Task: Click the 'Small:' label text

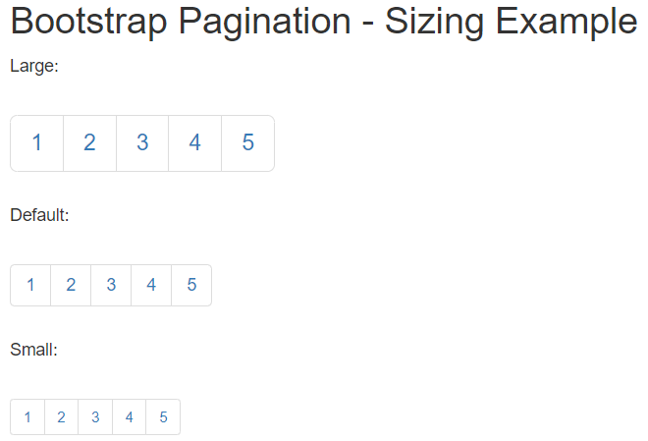Action: (x=34, y=349)
